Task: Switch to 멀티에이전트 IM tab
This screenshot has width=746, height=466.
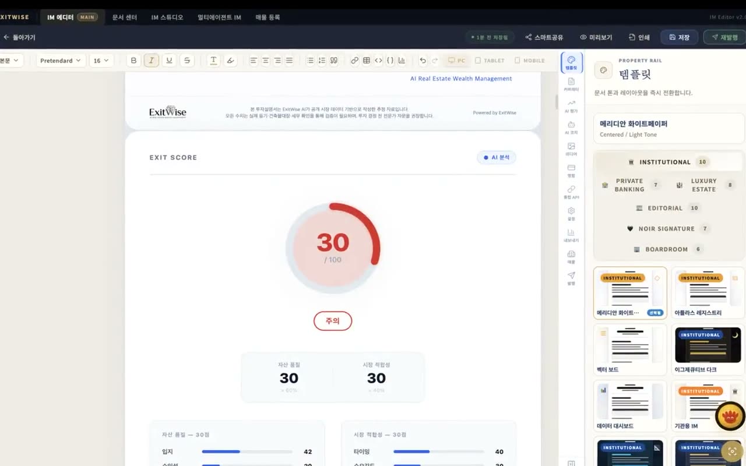Action: 219,17
